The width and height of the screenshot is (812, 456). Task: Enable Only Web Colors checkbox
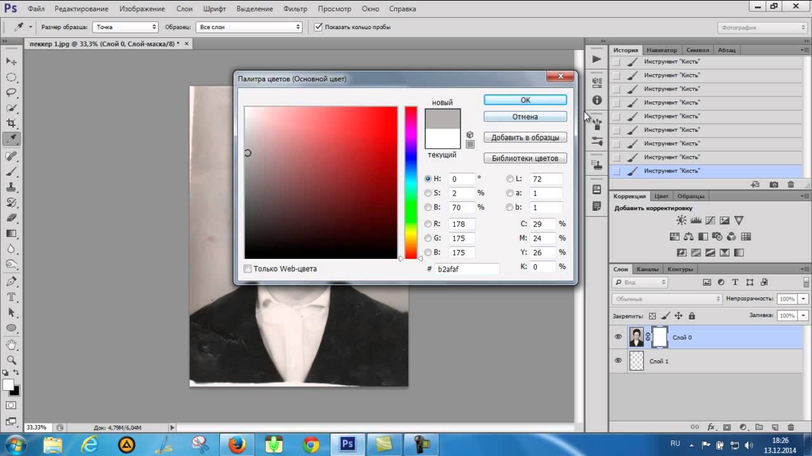[248, 269]
